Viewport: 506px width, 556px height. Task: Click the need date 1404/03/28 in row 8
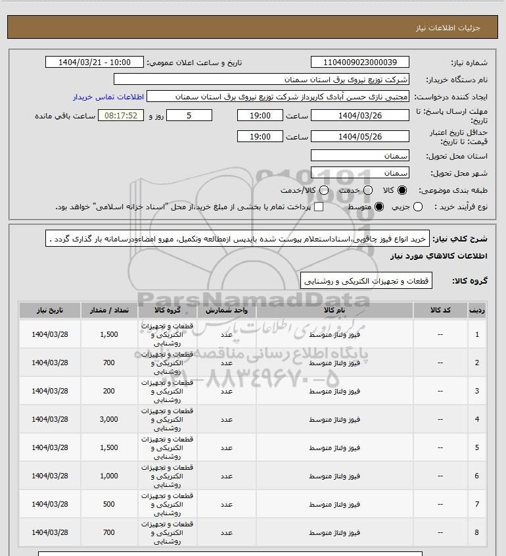[50, 532]
